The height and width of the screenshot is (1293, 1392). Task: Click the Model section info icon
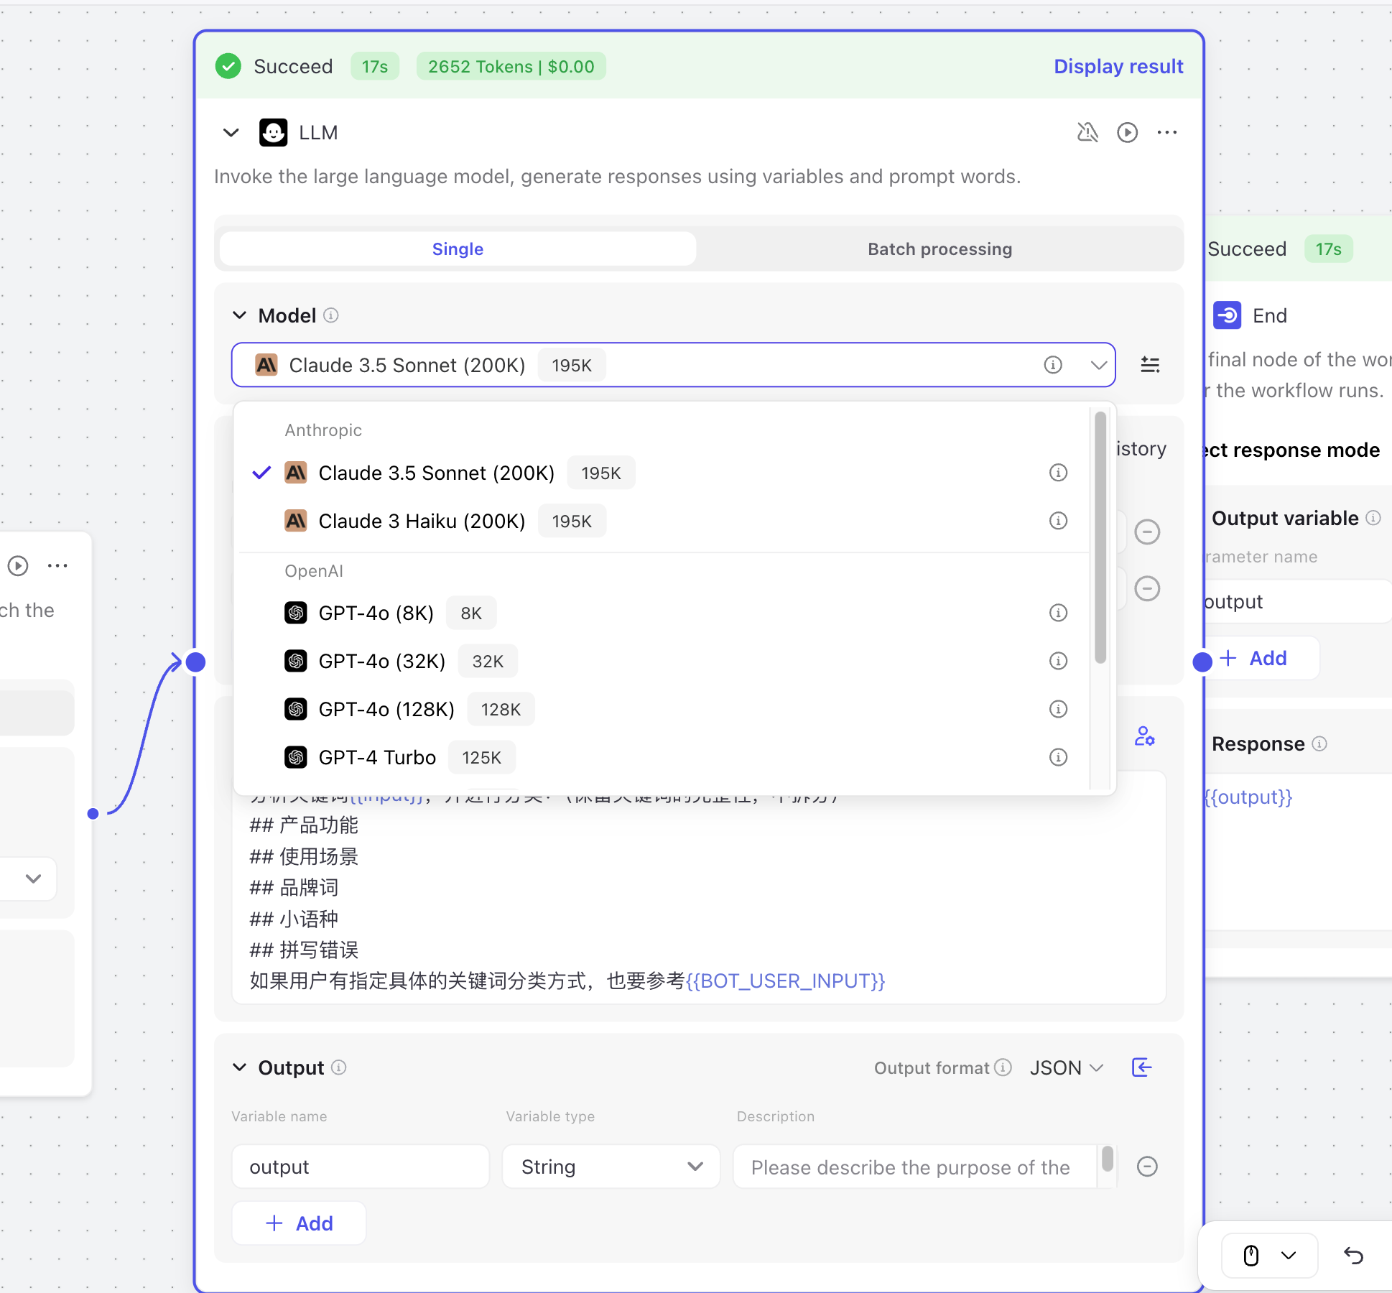tap(330, 315)
